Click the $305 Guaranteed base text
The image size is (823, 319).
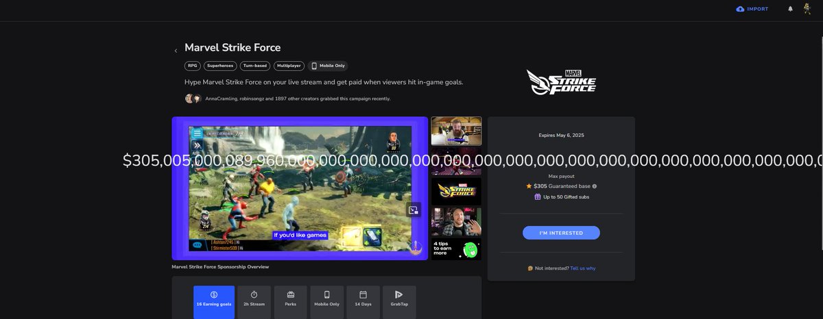[562, 186]
